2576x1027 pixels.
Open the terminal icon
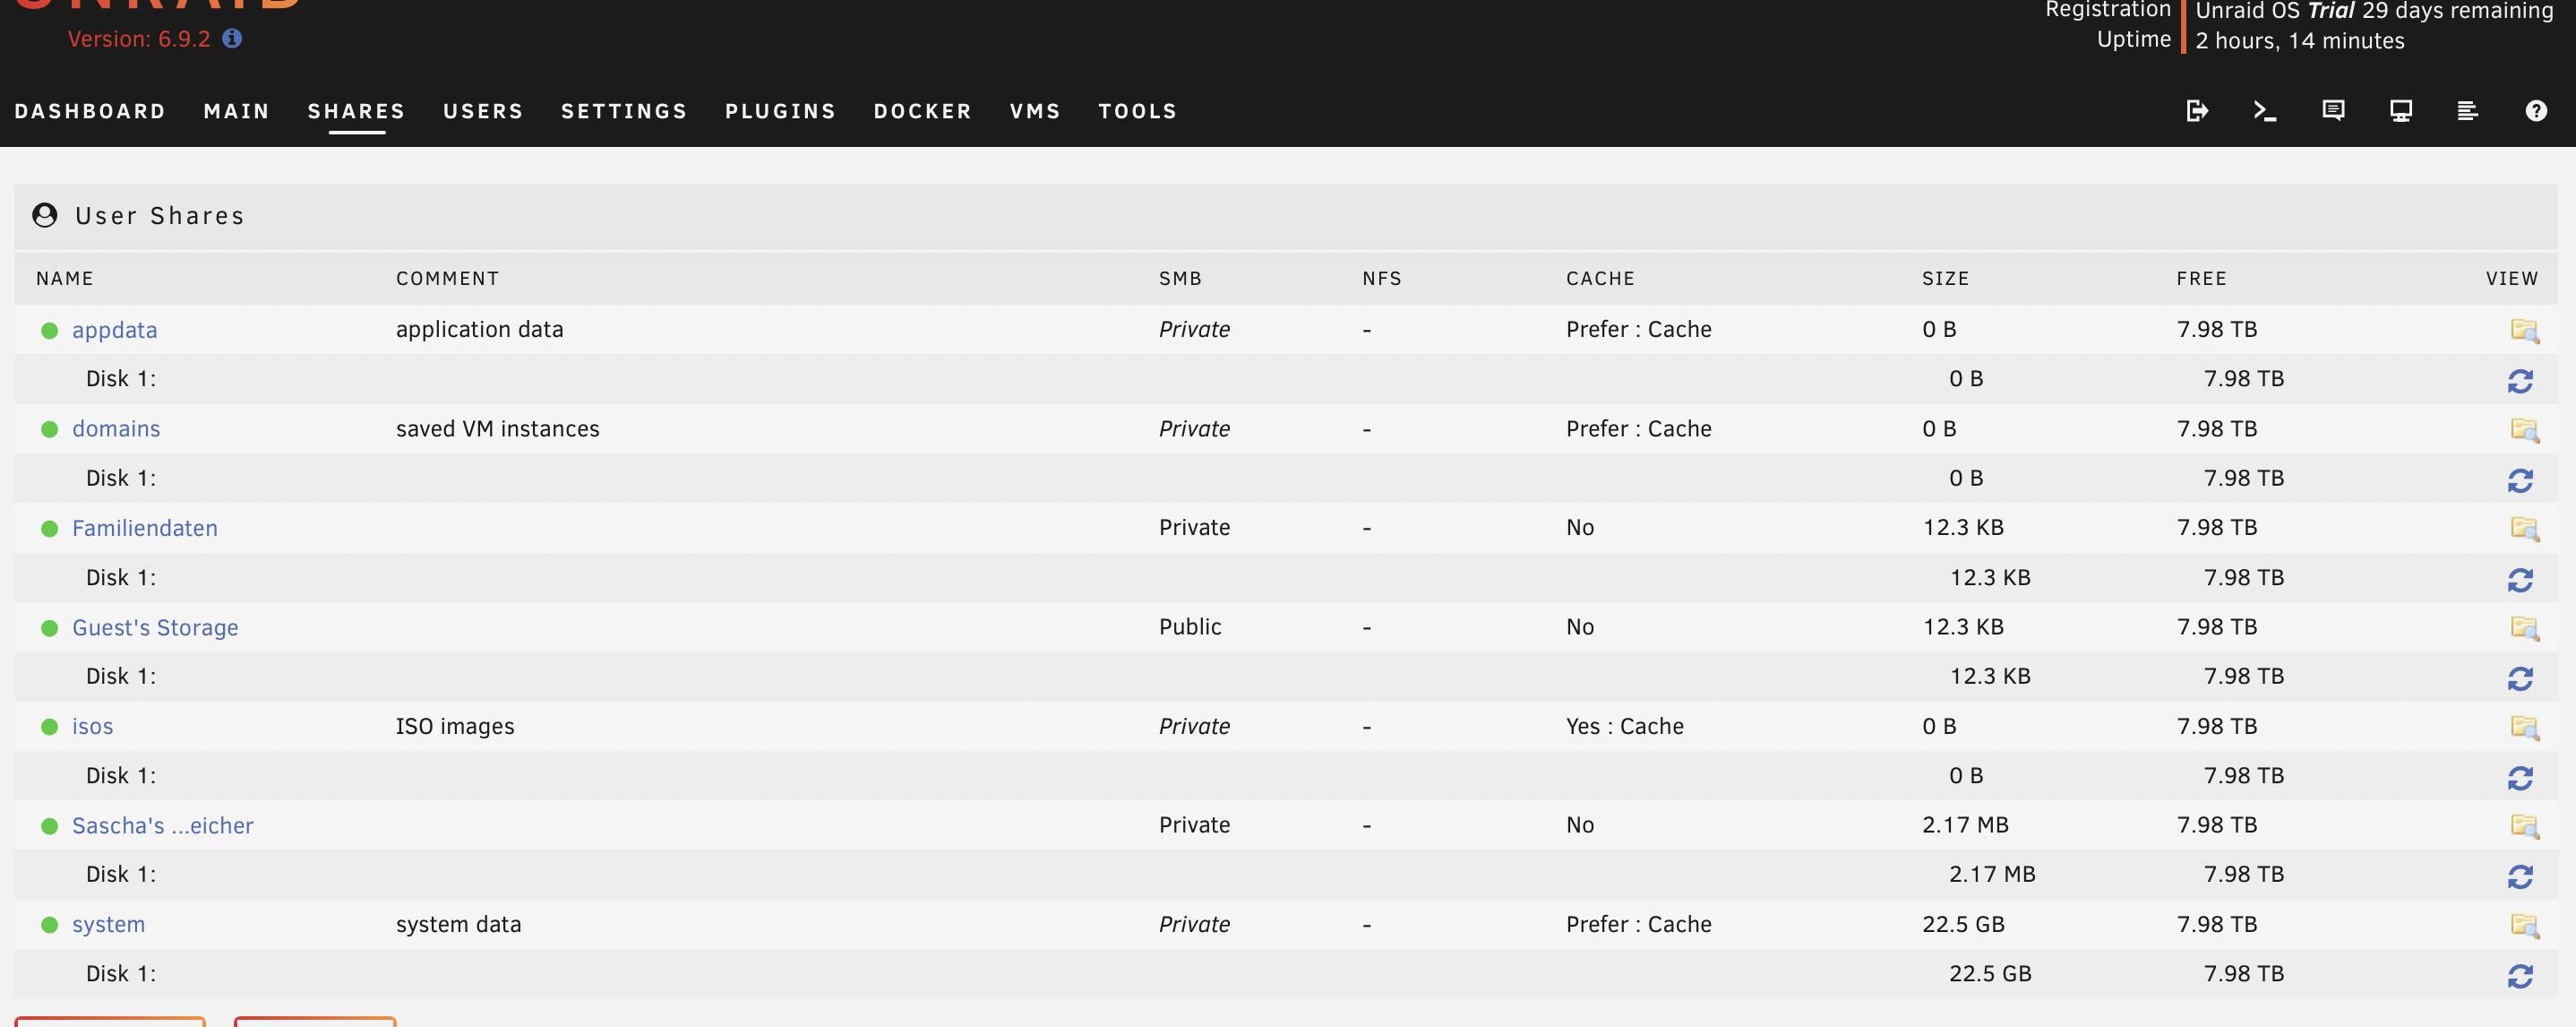click(2264, 110)
